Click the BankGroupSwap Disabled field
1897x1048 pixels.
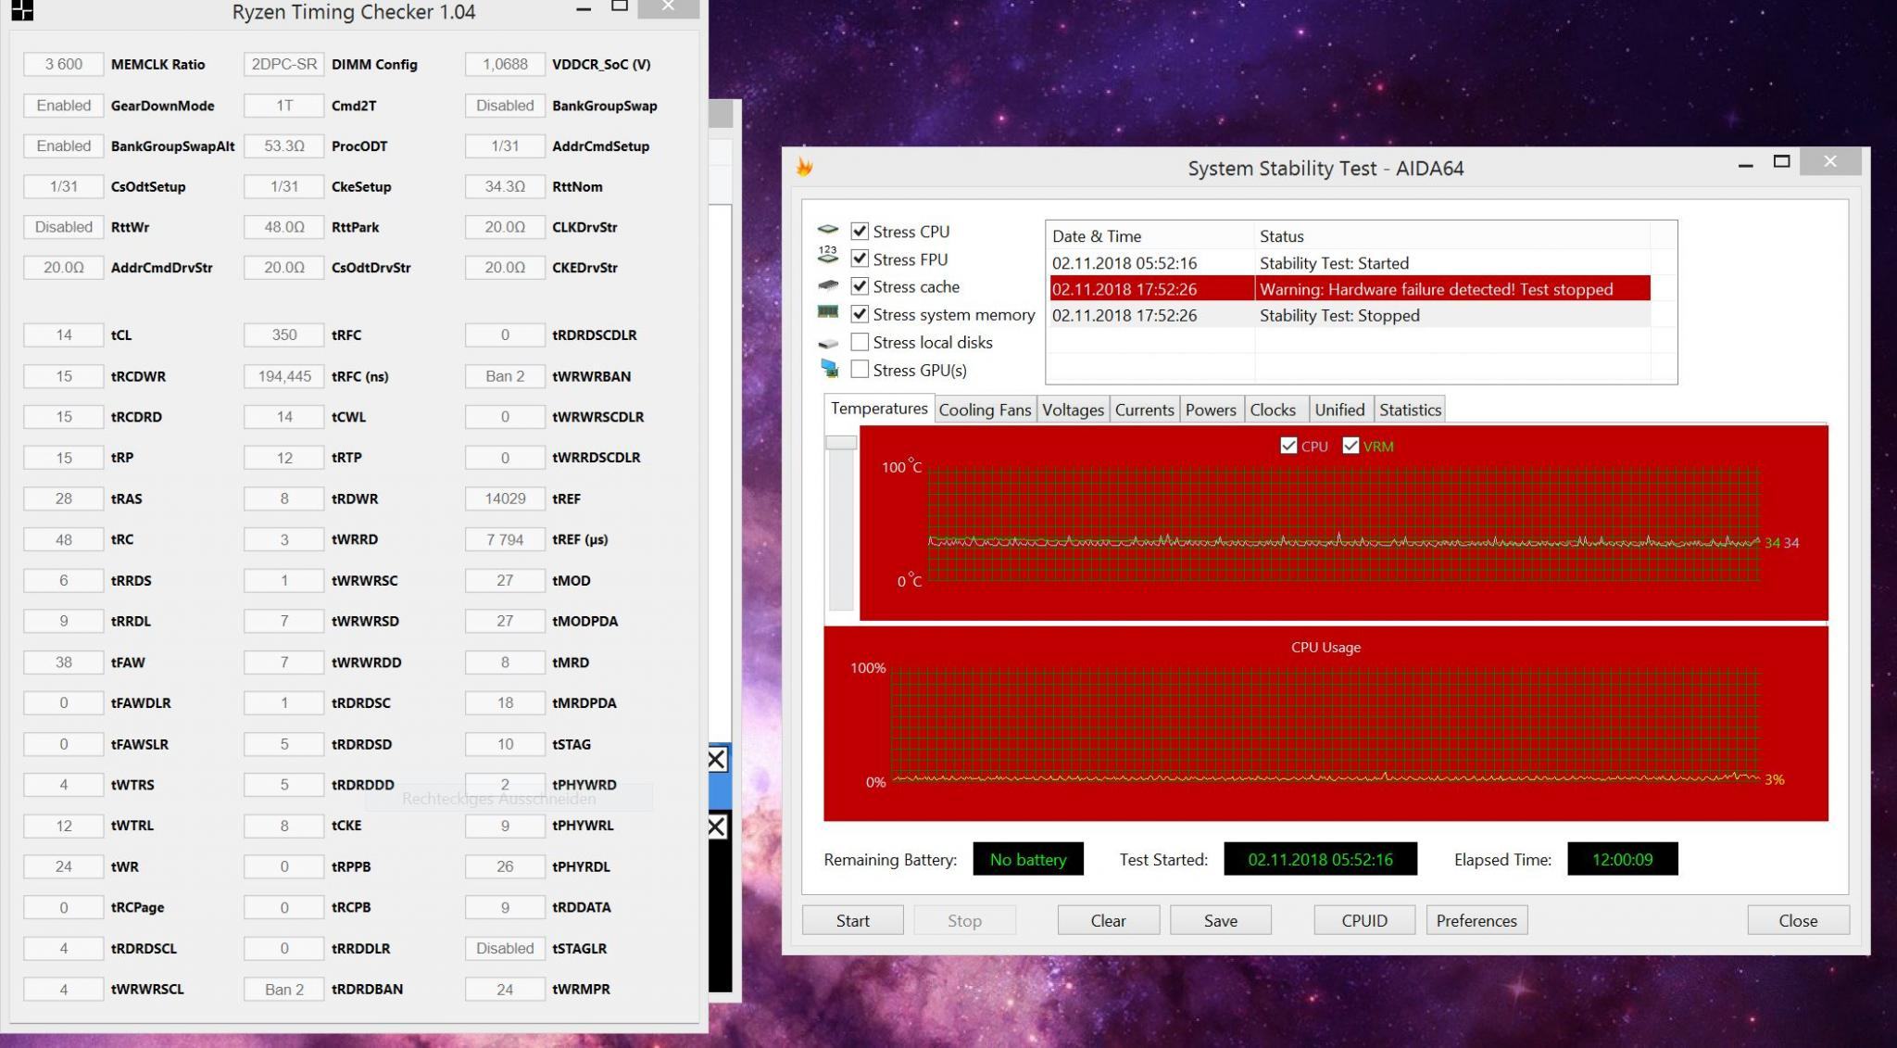[x=505, y=105]
